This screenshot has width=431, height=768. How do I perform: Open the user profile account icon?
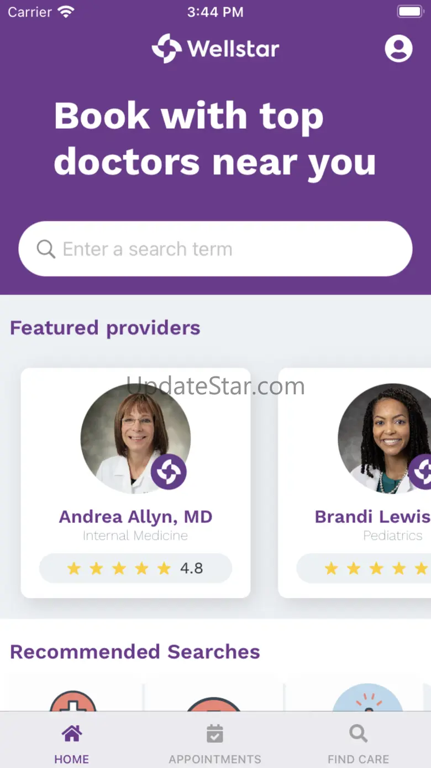398,48
